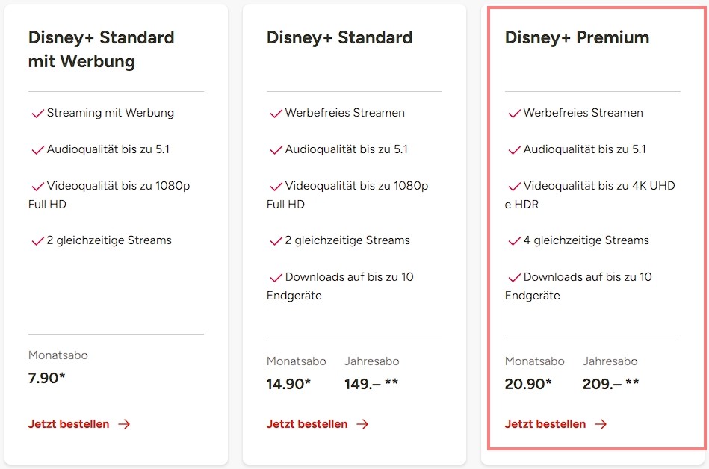
Task: Click the arrow icon in the Disney+ Standard card
Action: coord(362,424)
